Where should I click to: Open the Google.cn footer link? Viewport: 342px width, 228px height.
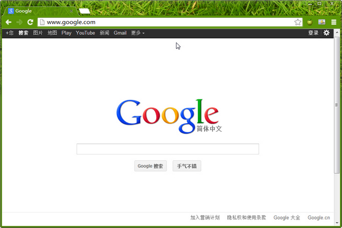(x=319, y=218)
